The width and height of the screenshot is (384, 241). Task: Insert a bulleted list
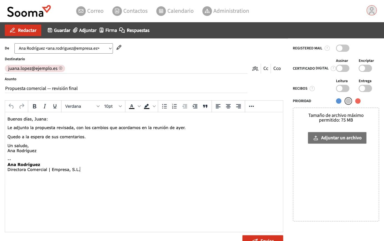164,106
